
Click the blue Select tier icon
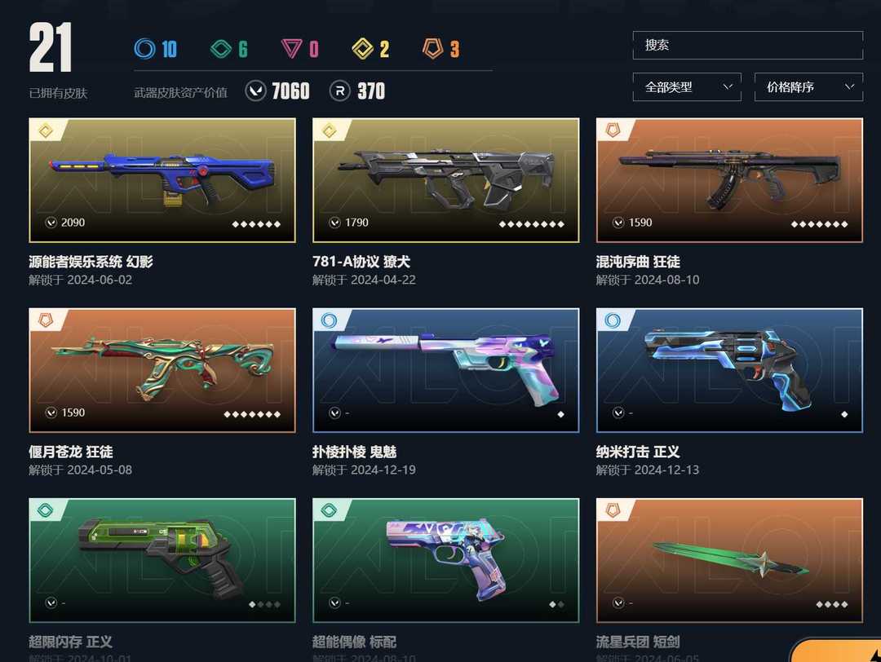(144, 49)
